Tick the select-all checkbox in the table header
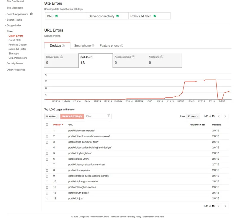This screenshot has height=218, width=236. click(47, 125)
